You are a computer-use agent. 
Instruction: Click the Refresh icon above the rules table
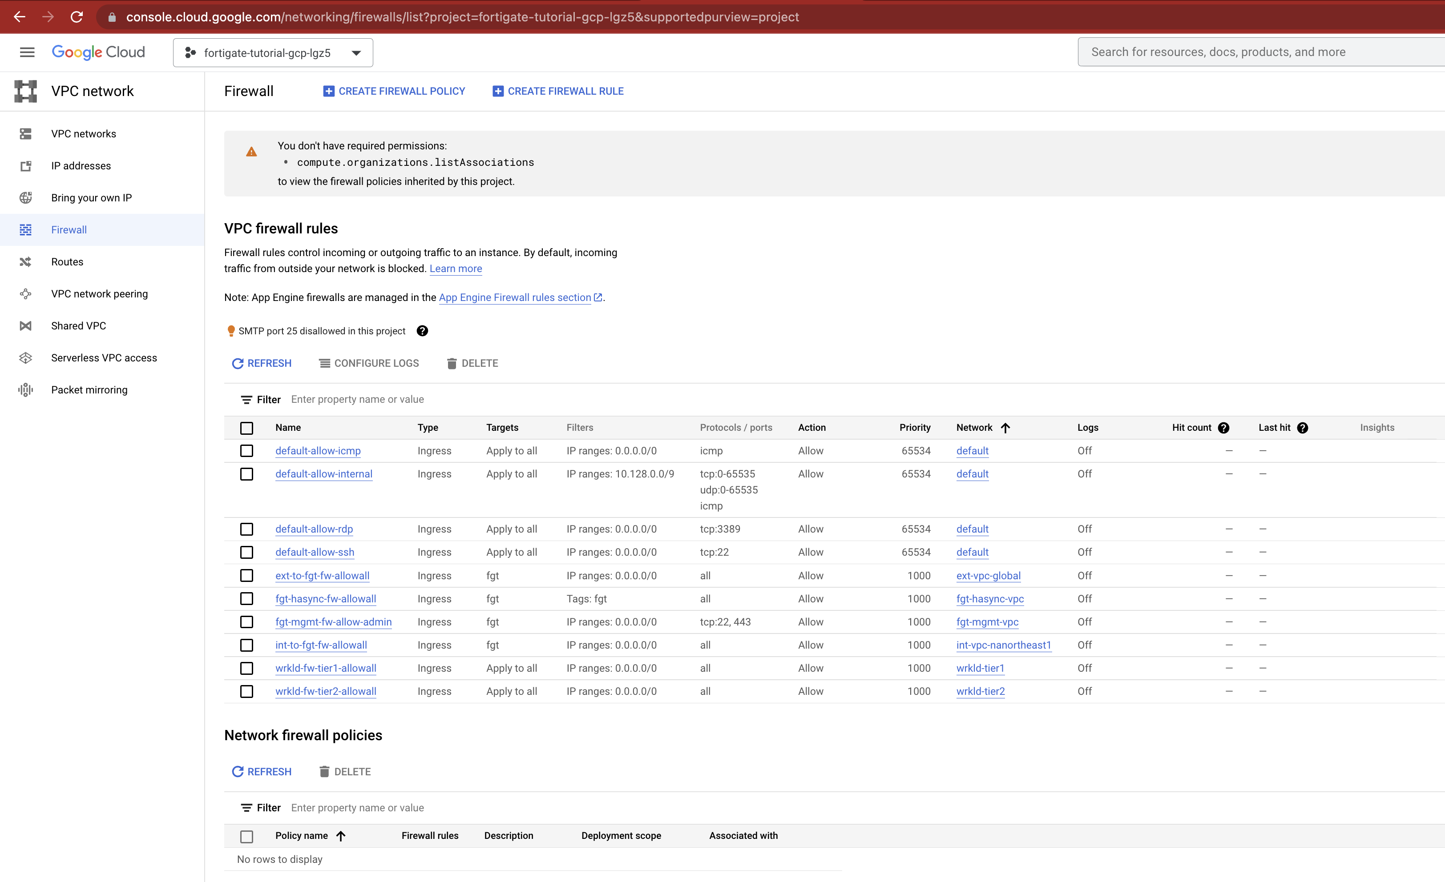[x=237, y=363]
